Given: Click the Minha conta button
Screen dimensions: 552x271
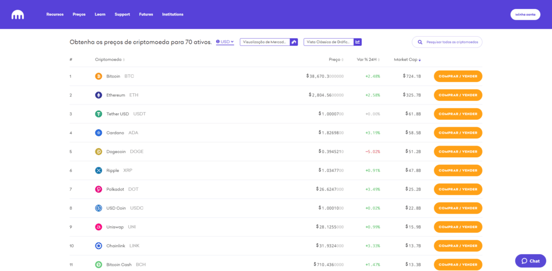Looking at the screenshot, I should (x=525, y=15).
